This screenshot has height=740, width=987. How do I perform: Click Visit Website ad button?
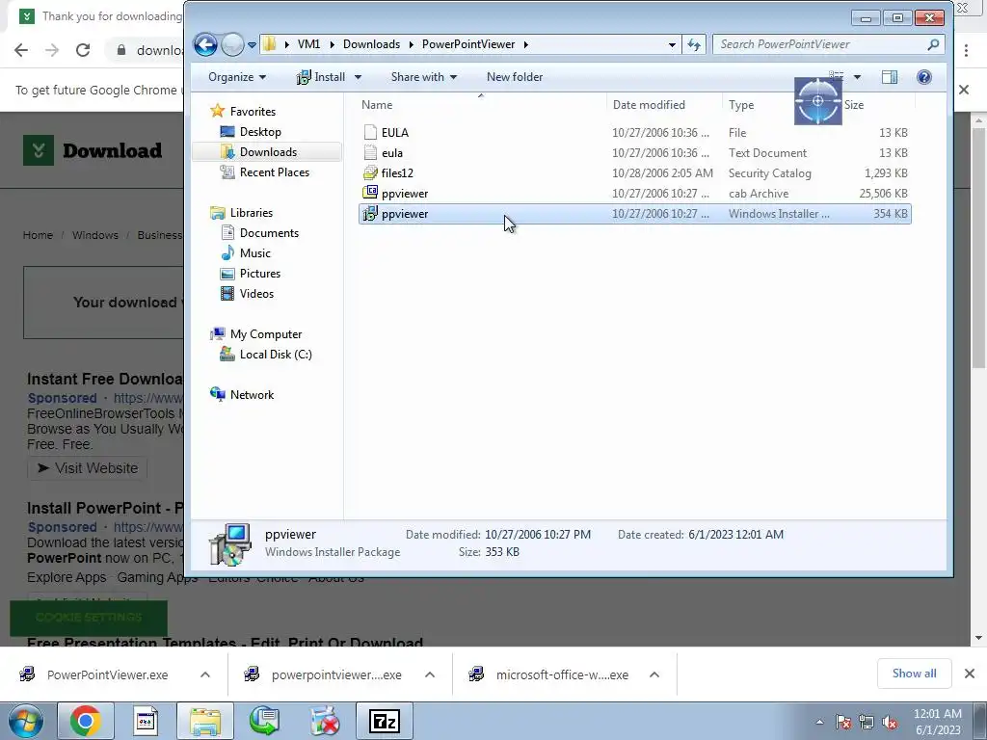click(88, 468)
